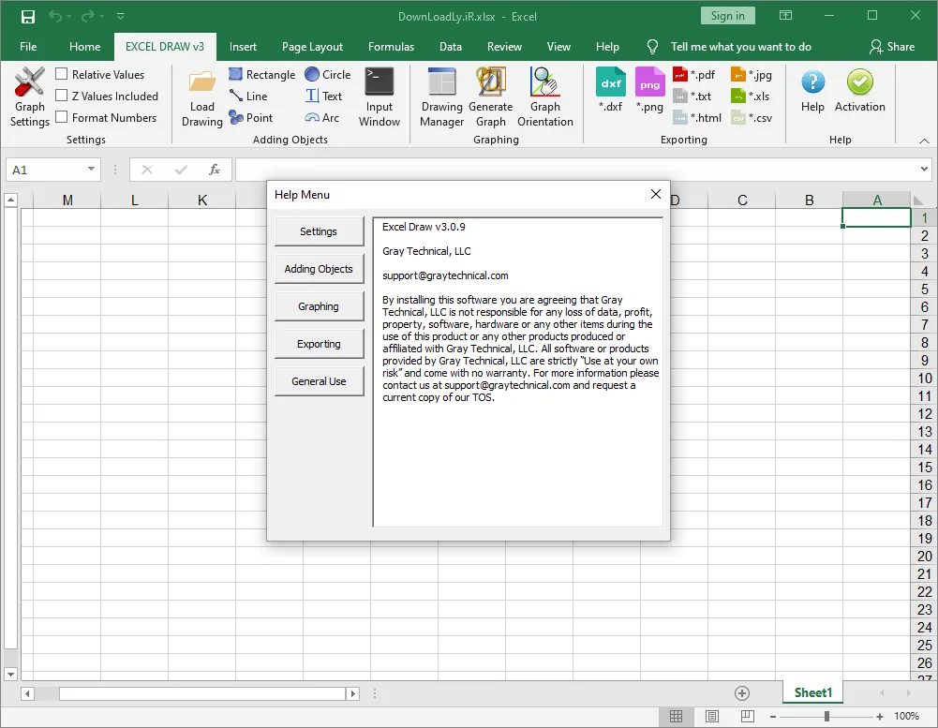Open the Name Box dropdown arrow

tap(91, 170)
